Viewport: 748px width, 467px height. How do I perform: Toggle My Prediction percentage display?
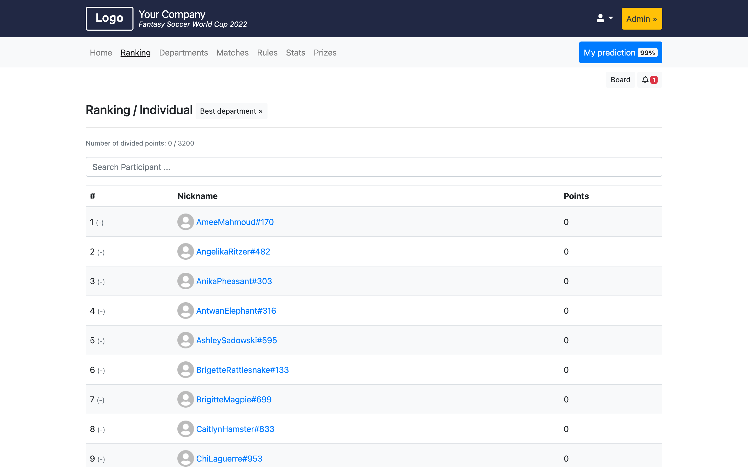pyautogui.click(x=647, y=52)
